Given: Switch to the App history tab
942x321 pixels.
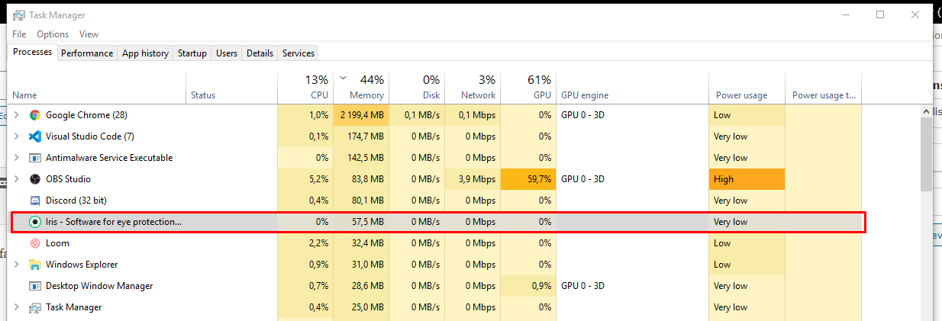Looking at the screenshot, I should click(145, 53).
